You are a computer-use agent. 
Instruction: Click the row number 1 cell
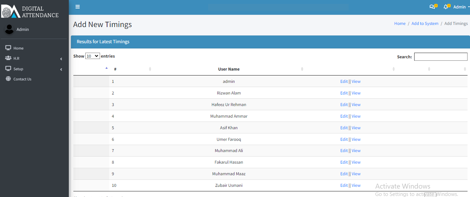(x=113, y=81)
